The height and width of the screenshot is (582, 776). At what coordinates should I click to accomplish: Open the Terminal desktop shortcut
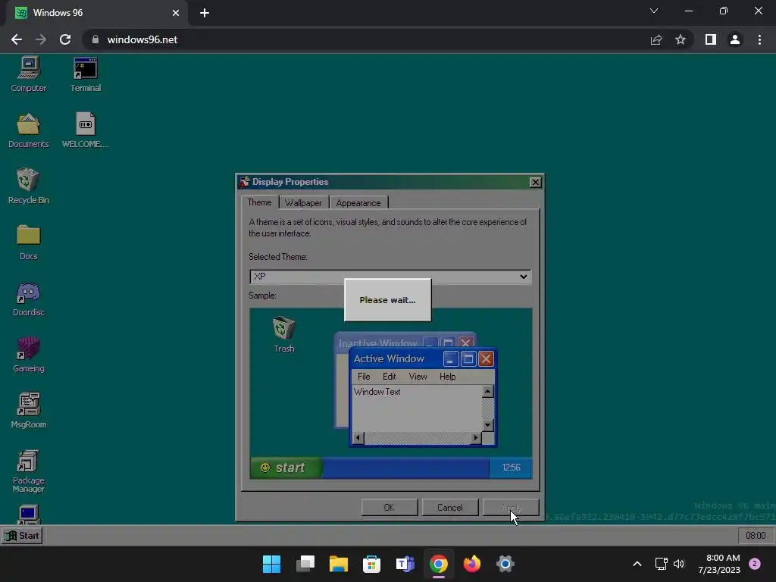[x=86, y=74]
